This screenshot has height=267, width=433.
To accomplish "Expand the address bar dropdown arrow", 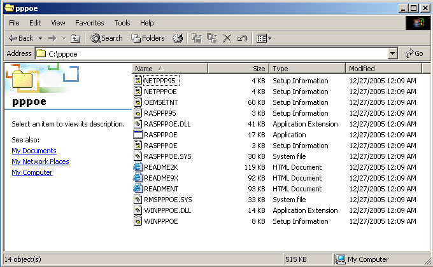I will coord(392,53).
